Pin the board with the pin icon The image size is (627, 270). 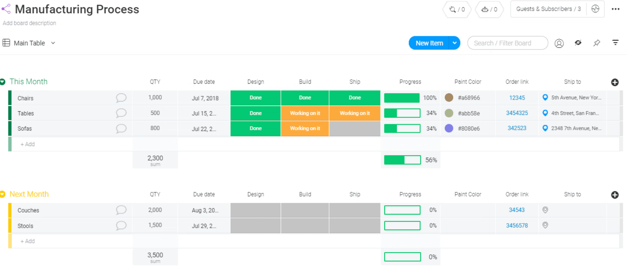[597, 43]
